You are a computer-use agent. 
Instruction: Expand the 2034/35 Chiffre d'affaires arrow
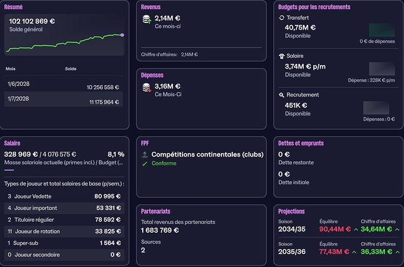point(397,229)
